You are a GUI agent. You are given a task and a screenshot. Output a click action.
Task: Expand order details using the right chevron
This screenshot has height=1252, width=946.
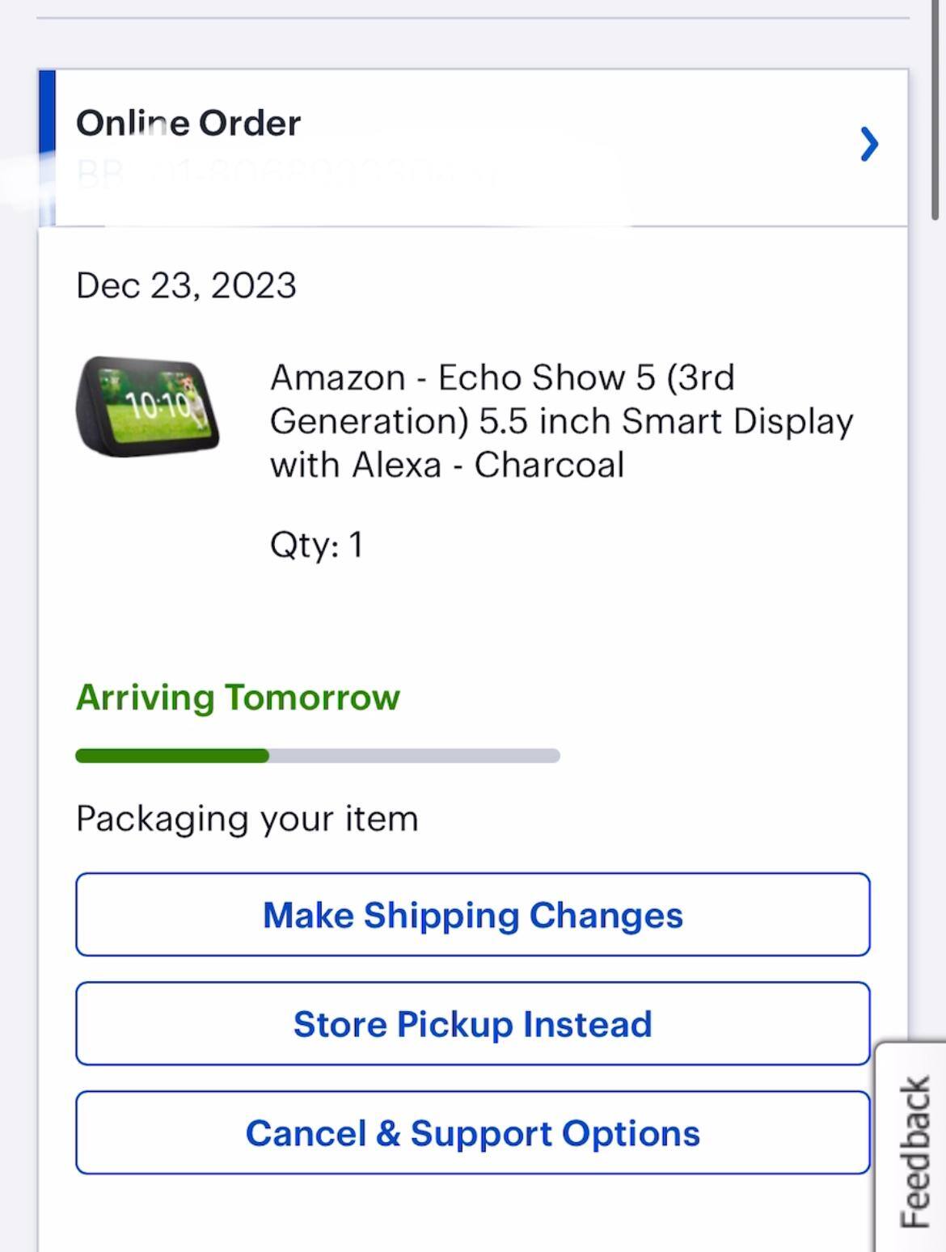pyautogui.click(x=869, y=144)
